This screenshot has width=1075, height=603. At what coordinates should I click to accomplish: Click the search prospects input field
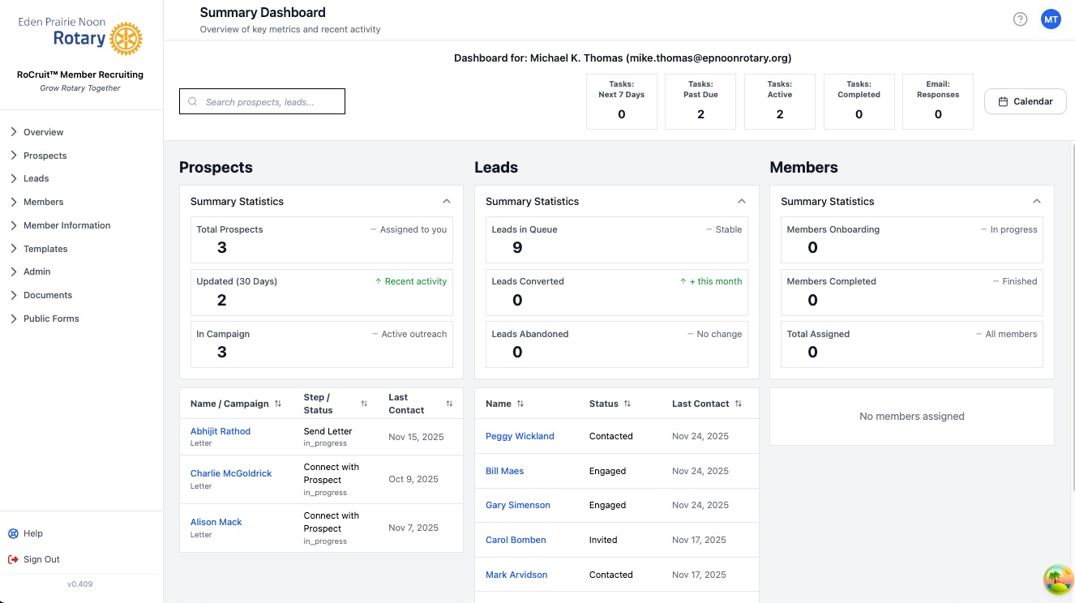pyautogui.click(x=268, y=101)
